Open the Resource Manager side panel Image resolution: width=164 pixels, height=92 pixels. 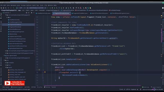[x=1, y=26]
